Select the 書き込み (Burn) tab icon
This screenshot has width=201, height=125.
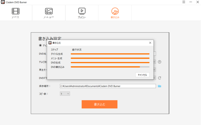click(115, 11)
